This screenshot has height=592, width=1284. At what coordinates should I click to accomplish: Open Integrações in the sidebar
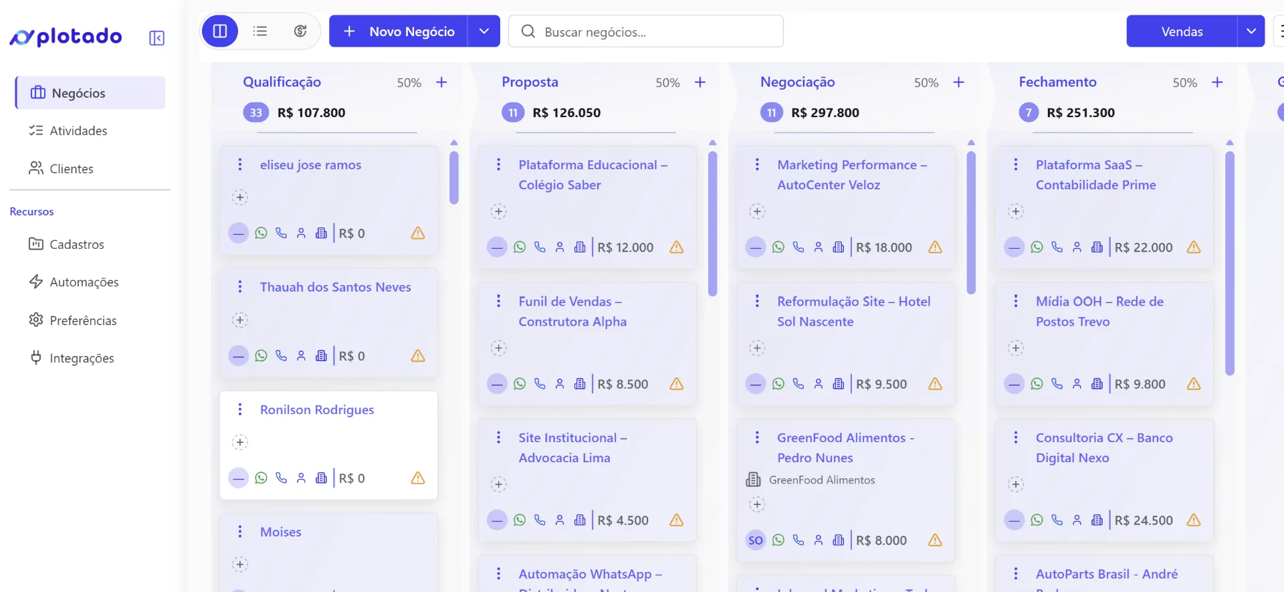pyautogui.click(x=72, y=358)
